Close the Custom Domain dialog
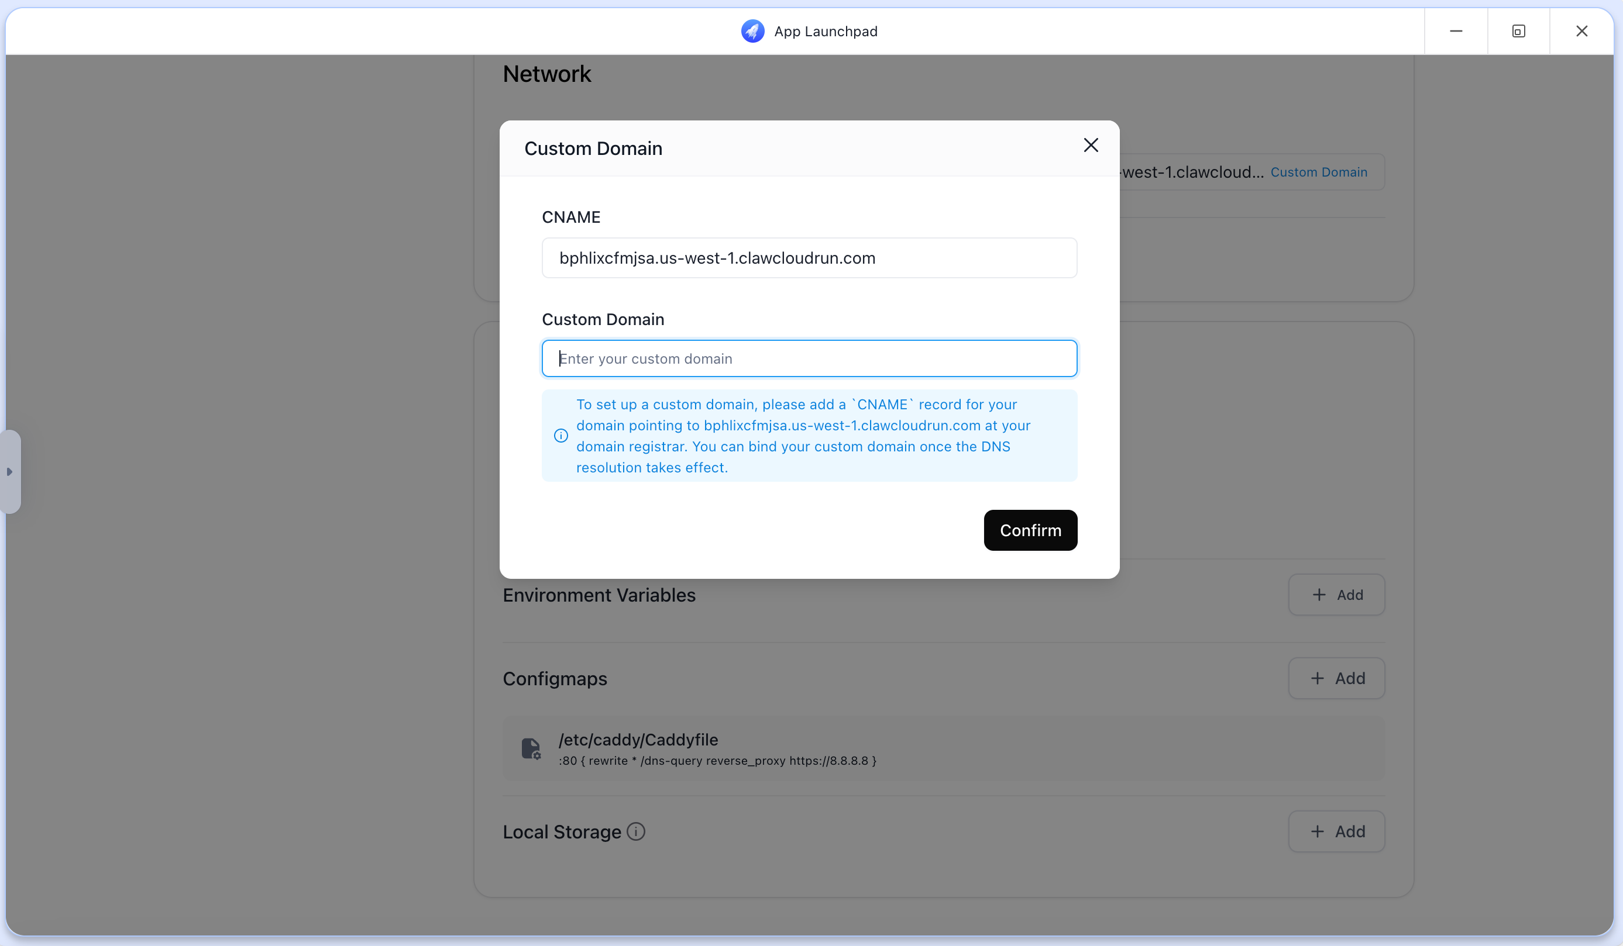This screenshot has height=946, width=1623. pyautogui.click(x=1091, y=145)
